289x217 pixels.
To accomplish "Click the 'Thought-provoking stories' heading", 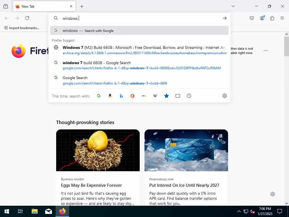I will point(85,122).
